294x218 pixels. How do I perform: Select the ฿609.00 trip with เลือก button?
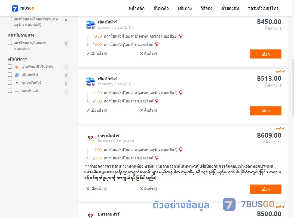click(265, 189)
